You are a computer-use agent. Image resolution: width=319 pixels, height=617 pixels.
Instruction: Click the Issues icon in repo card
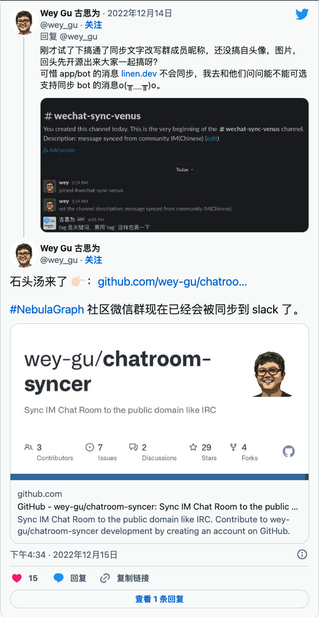pos(90,447)
